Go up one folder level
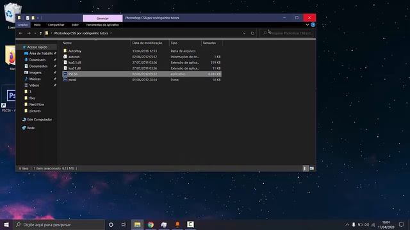Viewport: 410px width, 230px height. tap(41, 33)
